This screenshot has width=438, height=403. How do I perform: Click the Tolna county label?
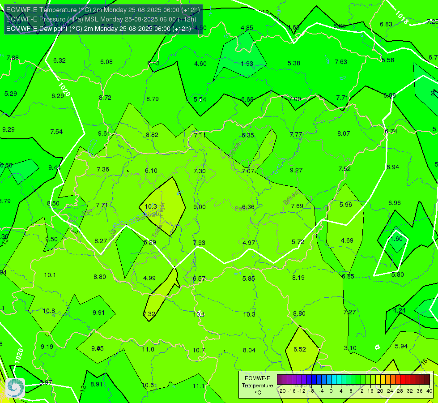[157, 231]
